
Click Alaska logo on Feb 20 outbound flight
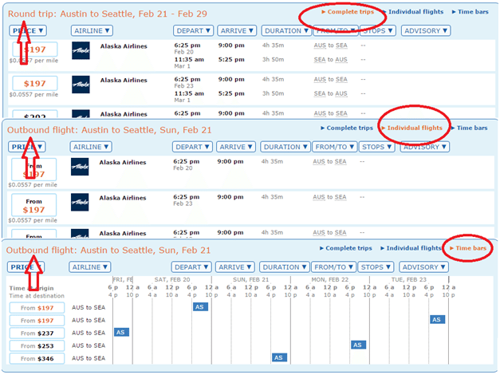click(x=80, y=167)
